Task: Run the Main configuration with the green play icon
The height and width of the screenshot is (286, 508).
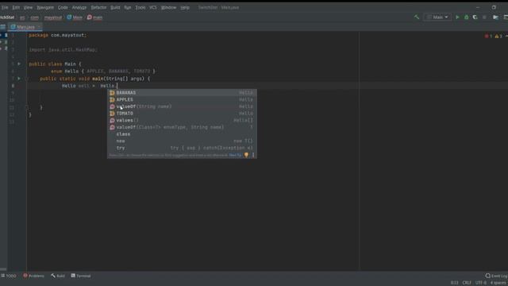Action: coord(457,17)
